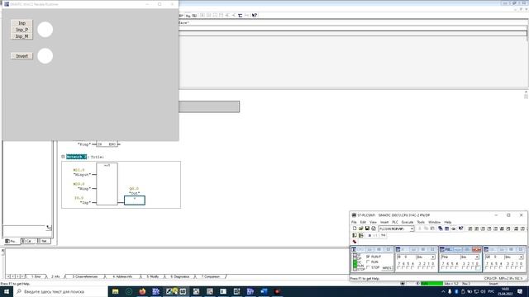Check the STOP mode box in PLCSIM
Image resolution: width=529 pixels, height=297 pixels.
(x=368, y=267)
